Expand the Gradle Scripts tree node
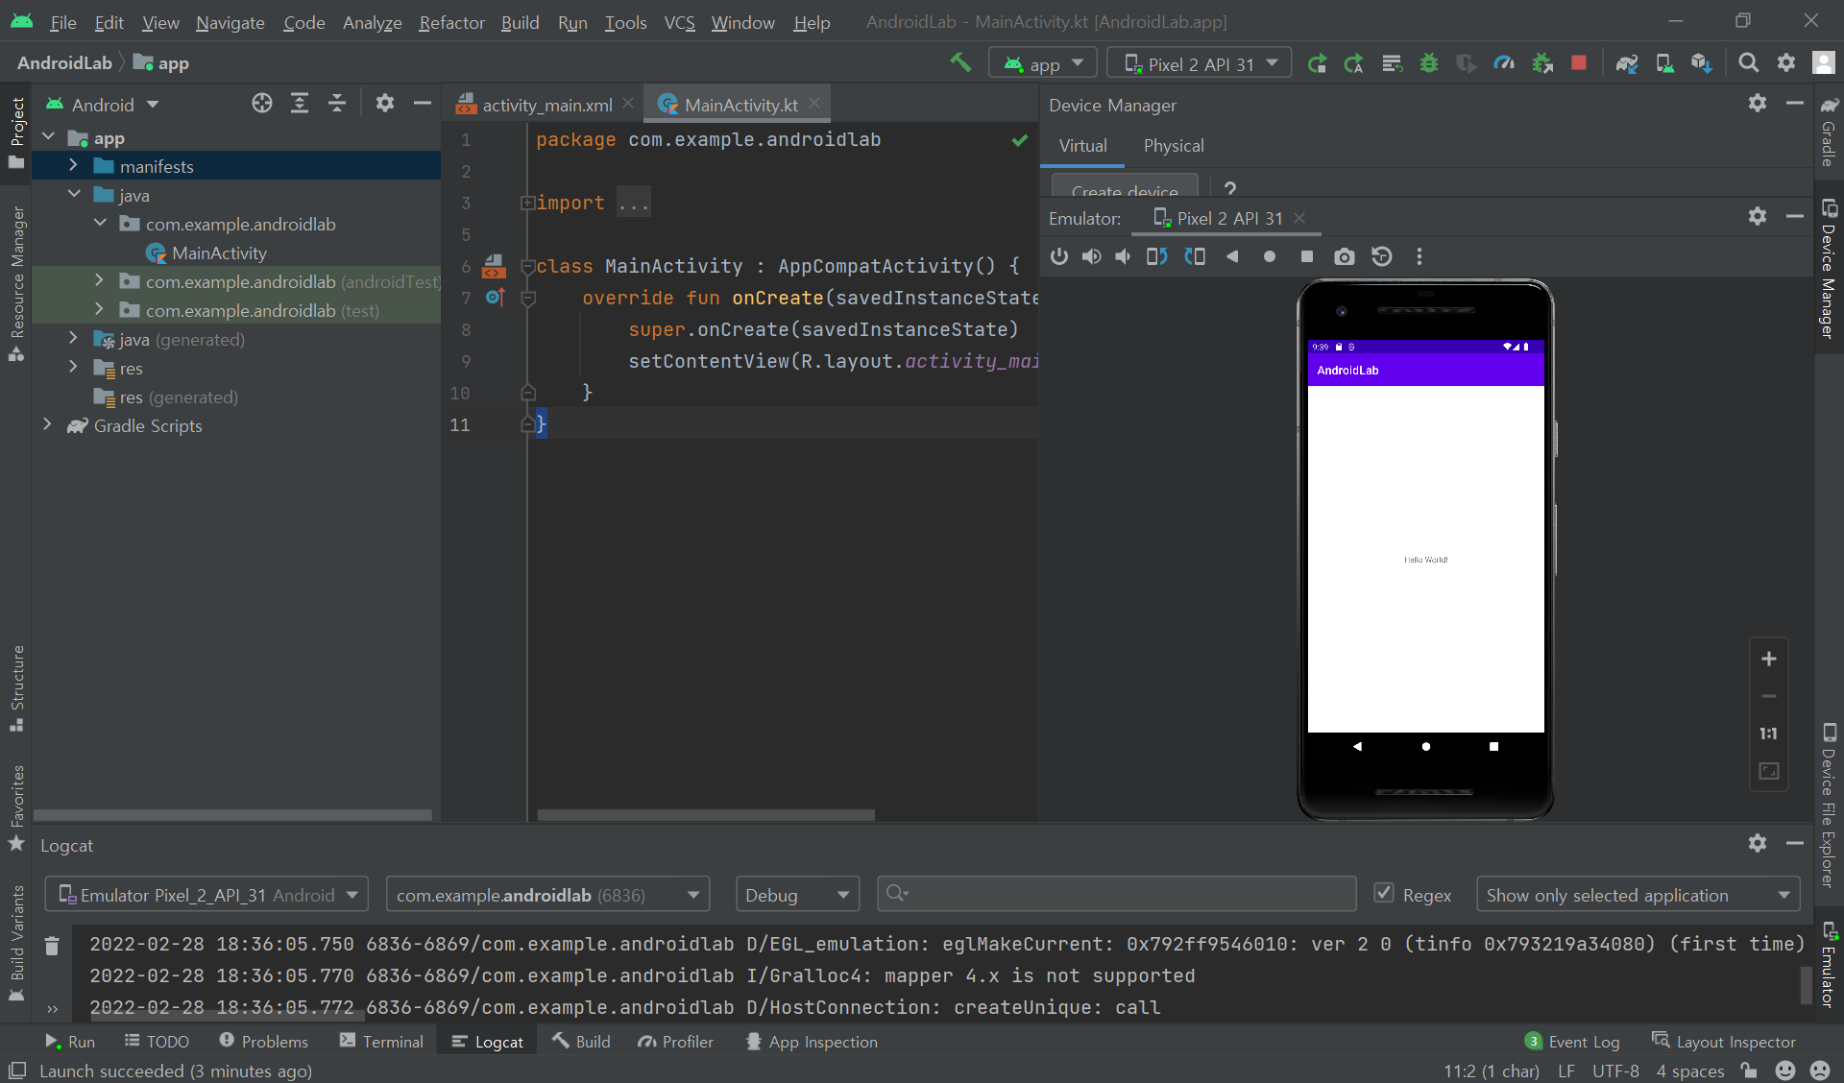This screenshot has height=1083, width=1844. (x=47, y=425)
